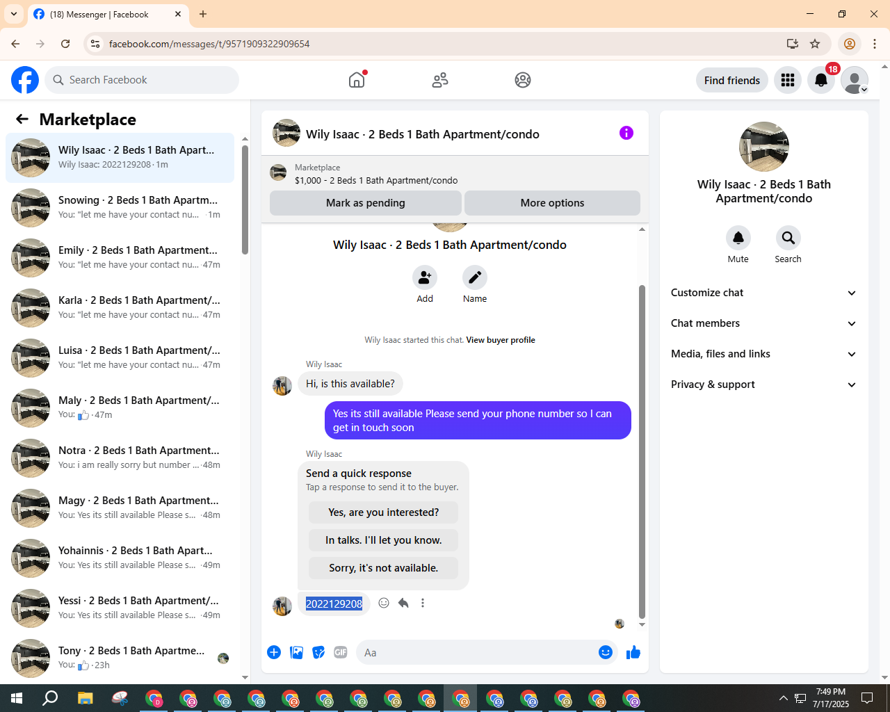Image resolution: width=890 pixels, height=712 pixels.
Task: Bookmark this page star icon
Action: pos(815,44)
